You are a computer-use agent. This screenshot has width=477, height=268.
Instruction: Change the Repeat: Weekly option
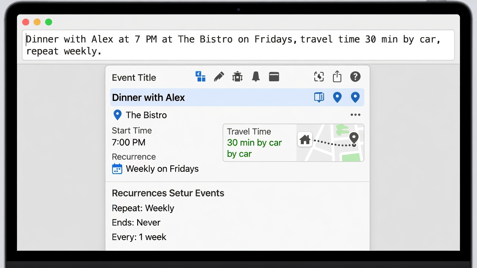143,208
